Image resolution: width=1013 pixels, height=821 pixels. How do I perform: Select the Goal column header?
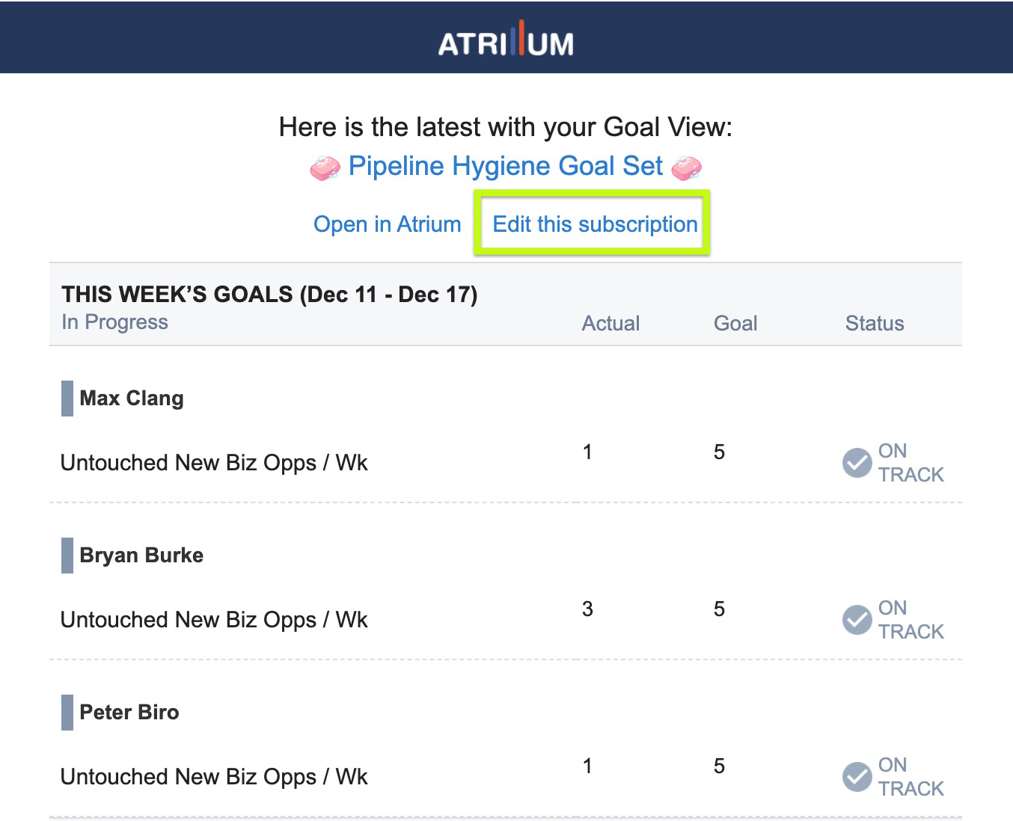coord(735,323)
